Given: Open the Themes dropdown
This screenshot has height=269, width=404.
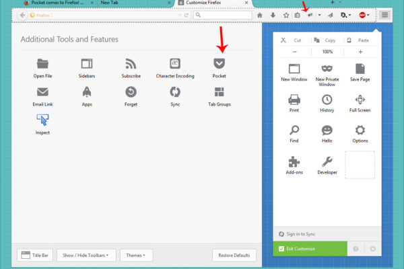Looking at the screenshot, I should point(136,255).
